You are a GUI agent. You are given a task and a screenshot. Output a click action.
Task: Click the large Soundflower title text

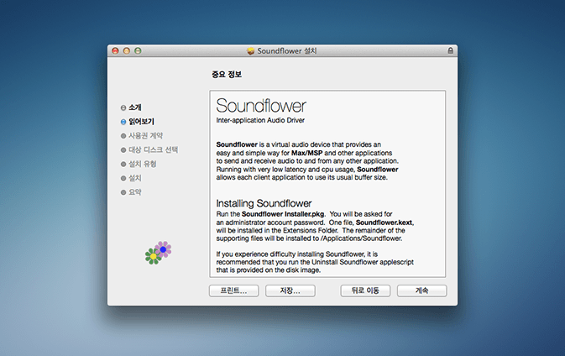[x=261, y=106]
